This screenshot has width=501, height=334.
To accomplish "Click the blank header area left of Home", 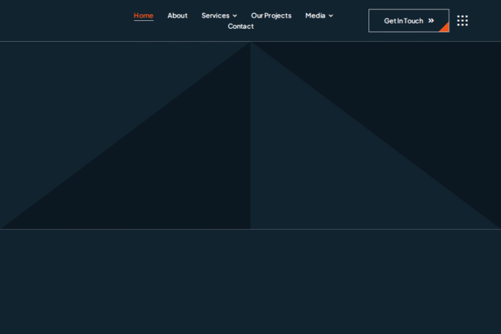I will click(x=65, y=20).
